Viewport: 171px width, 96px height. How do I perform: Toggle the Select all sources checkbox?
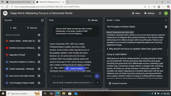(39, 35)
